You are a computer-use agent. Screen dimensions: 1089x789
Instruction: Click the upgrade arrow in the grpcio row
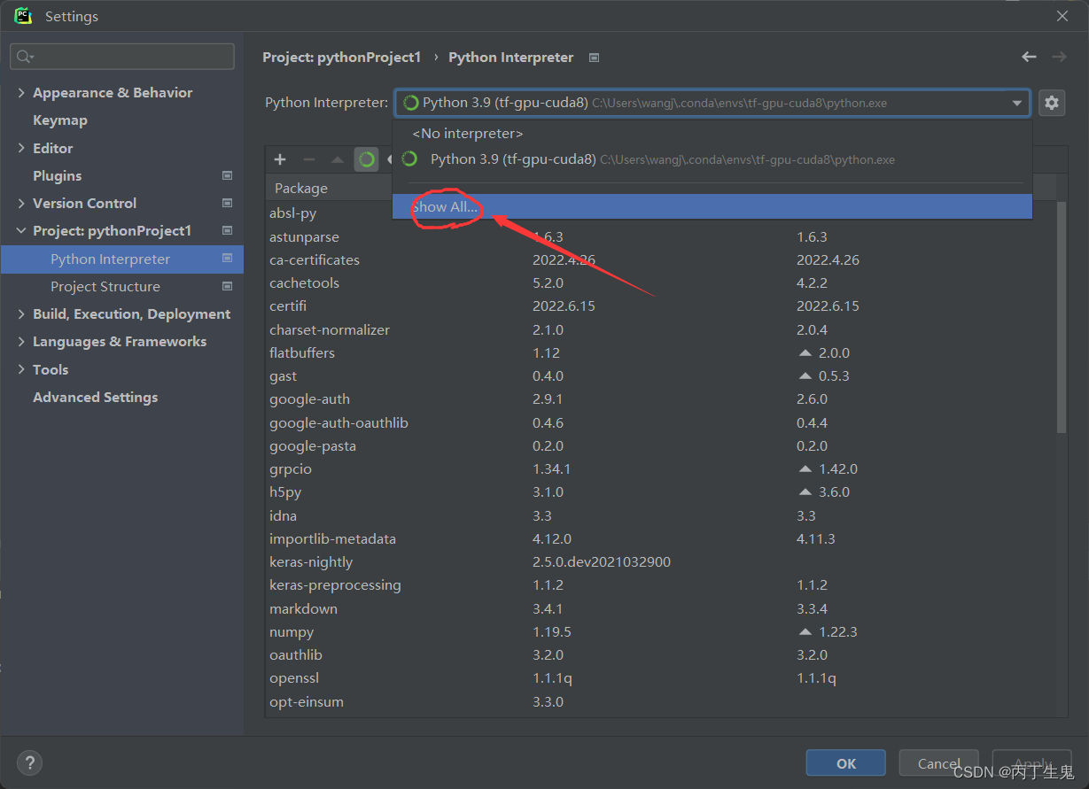(805, 468)
